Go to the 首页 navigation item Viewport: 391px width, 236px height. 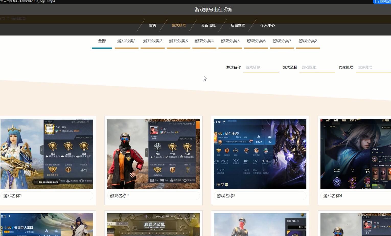pyautogui.click(x=153, y=25)
